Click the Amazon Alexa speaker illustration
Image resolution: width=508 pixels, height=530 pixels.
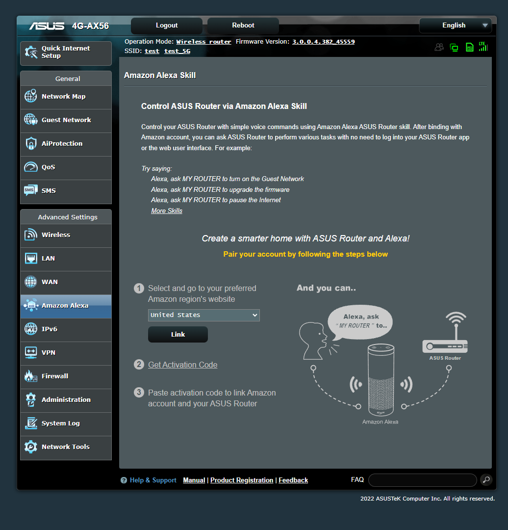pos(381,379)
